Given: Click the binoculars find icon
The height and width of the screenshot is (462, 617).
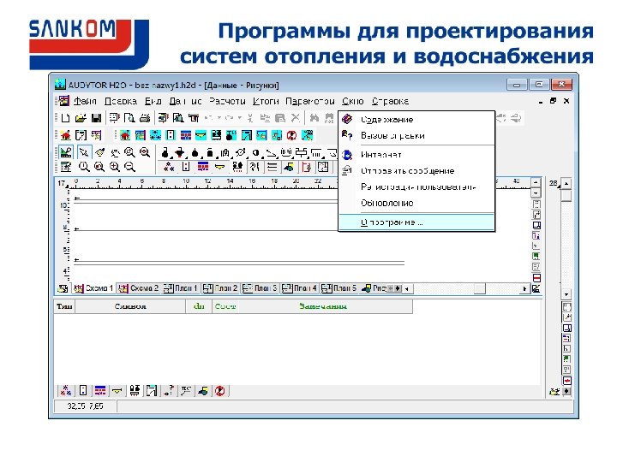Looking at the screenshot, I should [x=314, y=118].
